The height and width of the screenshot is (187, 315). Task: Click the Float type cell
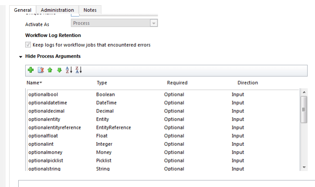102,136
